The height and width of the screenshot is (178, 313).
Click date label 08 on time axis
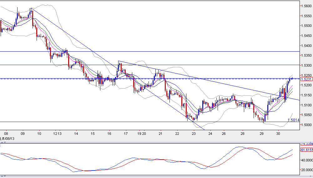tap(6, 134)
